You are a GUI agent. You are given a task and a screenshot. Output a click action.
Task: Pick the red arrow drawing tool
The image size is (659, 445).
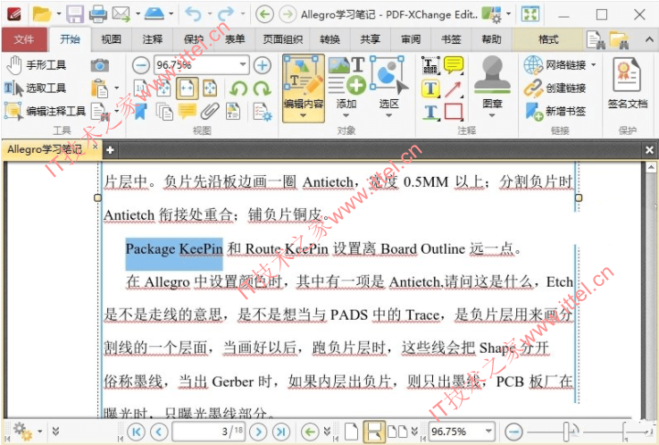[x=454, y=88]
